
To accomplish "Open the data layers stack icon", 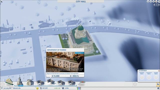I will (158, 88).
